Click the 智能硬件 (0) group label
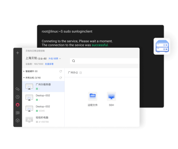This screenshot has width=178, height=149. coord(31,71)
